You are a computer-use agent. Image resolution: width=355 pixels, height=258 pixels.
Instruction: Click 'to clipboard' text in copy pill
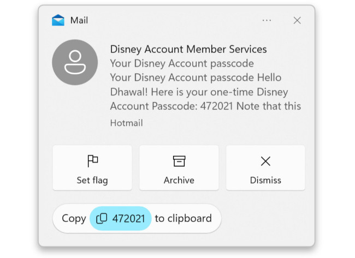point(183,218)
